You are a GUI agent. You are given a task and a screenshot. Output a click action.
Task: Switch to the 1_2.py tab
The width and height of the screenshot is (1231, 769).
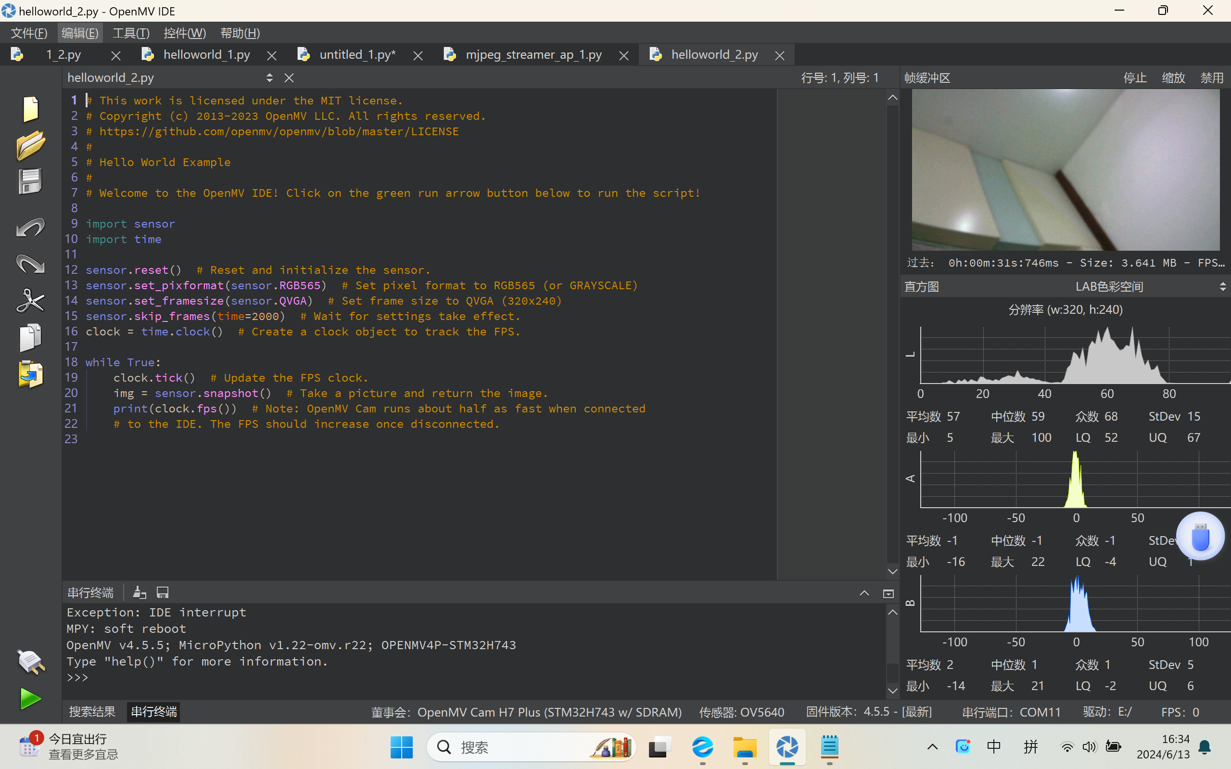(x=63, y=55)
